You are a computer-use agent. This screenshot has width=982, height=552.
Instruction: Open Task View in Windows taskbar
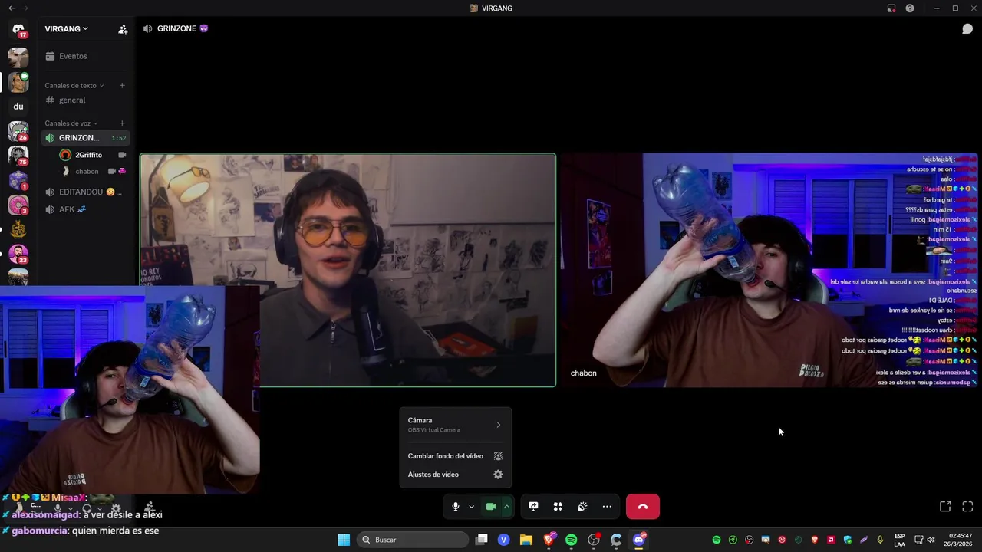(482, 540)
